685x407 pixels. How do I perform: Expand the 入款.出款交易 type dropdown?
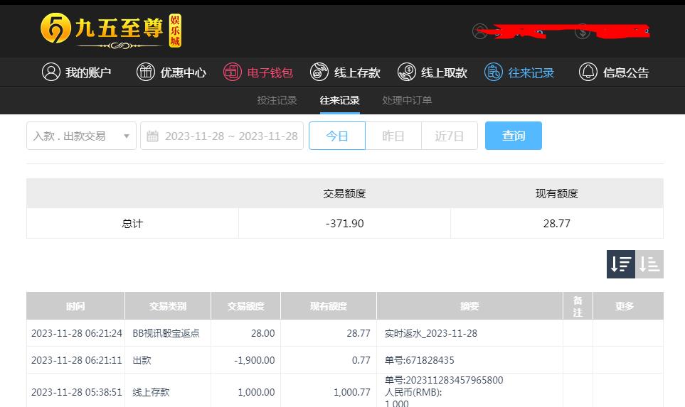pyautogui.click(x=81, y=136)
